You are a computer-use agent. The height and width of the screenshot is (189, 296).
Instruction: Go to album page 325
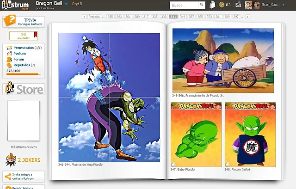155,17
